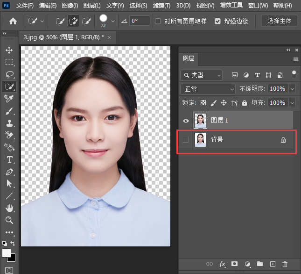301x274 pixels.
Task: Select the Lasso tool
Action: [x=9, y=74]
